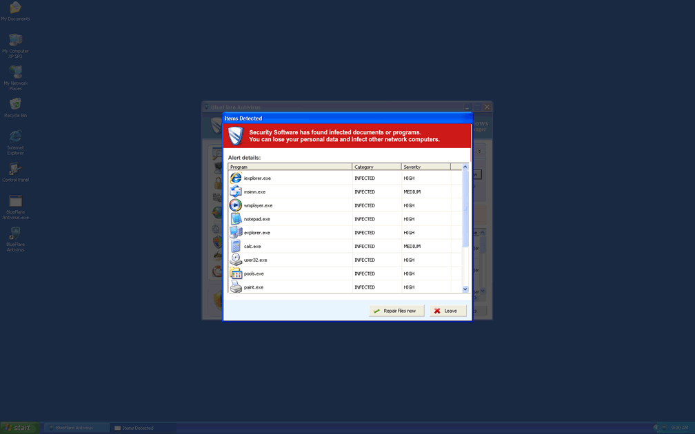Click the paint.exe printer icon

(236, 287)
